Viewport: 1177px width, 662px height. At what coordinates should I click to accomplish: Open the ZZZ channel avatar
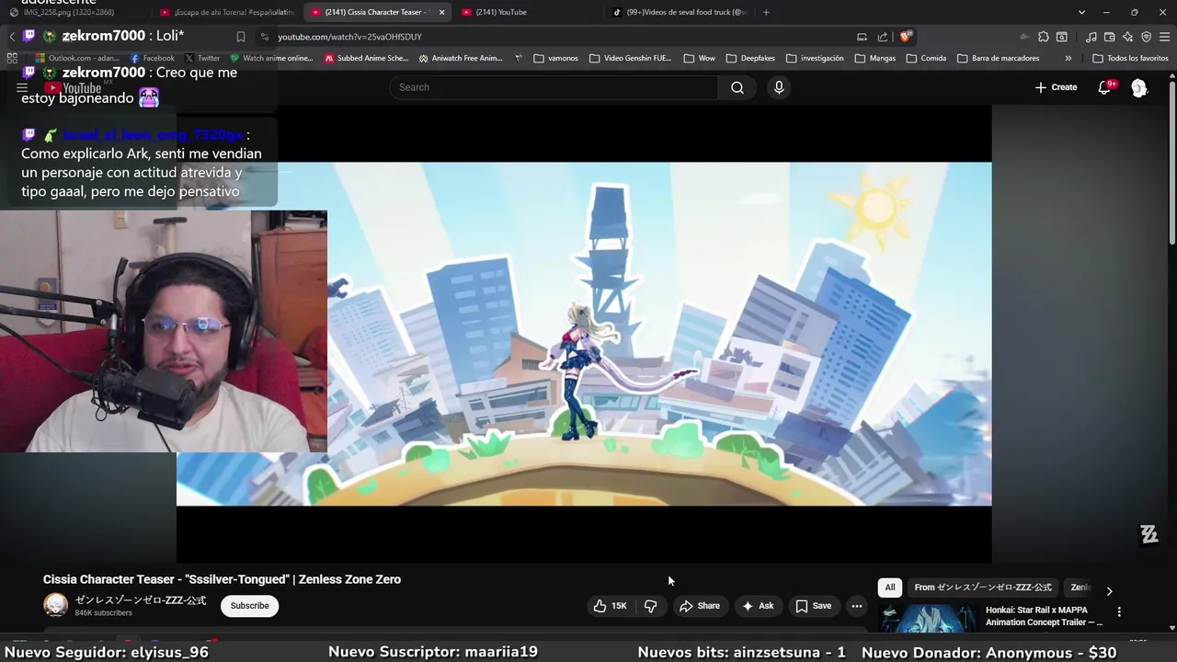tap(56, 605)
